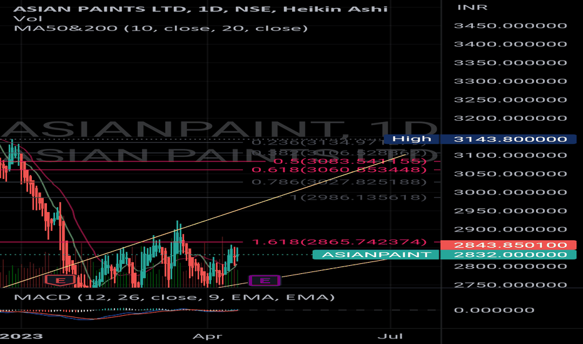Screen dimensions: 583x344
Task: Select the 0.618(3060.553448) Fibonacci level
Action: coord(339,170)
